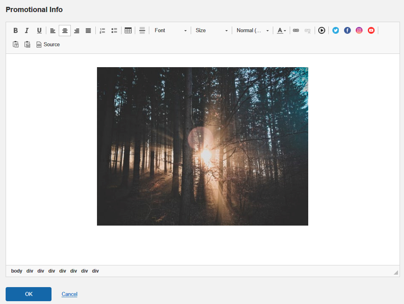Embed a video with the play icon
Image resolution: width=404 pixels, height=304 pixels.
[x=322, y=31]
